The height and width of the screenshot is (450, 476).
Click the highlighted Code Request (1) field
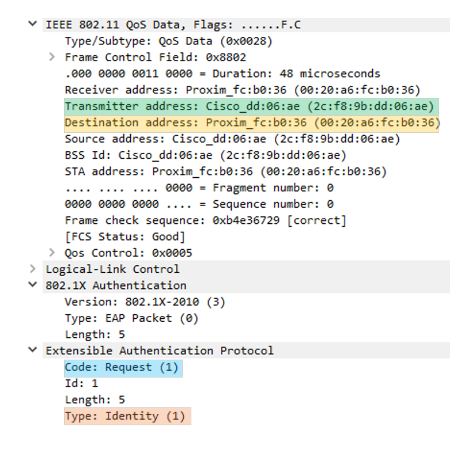[x=121, y=367]
